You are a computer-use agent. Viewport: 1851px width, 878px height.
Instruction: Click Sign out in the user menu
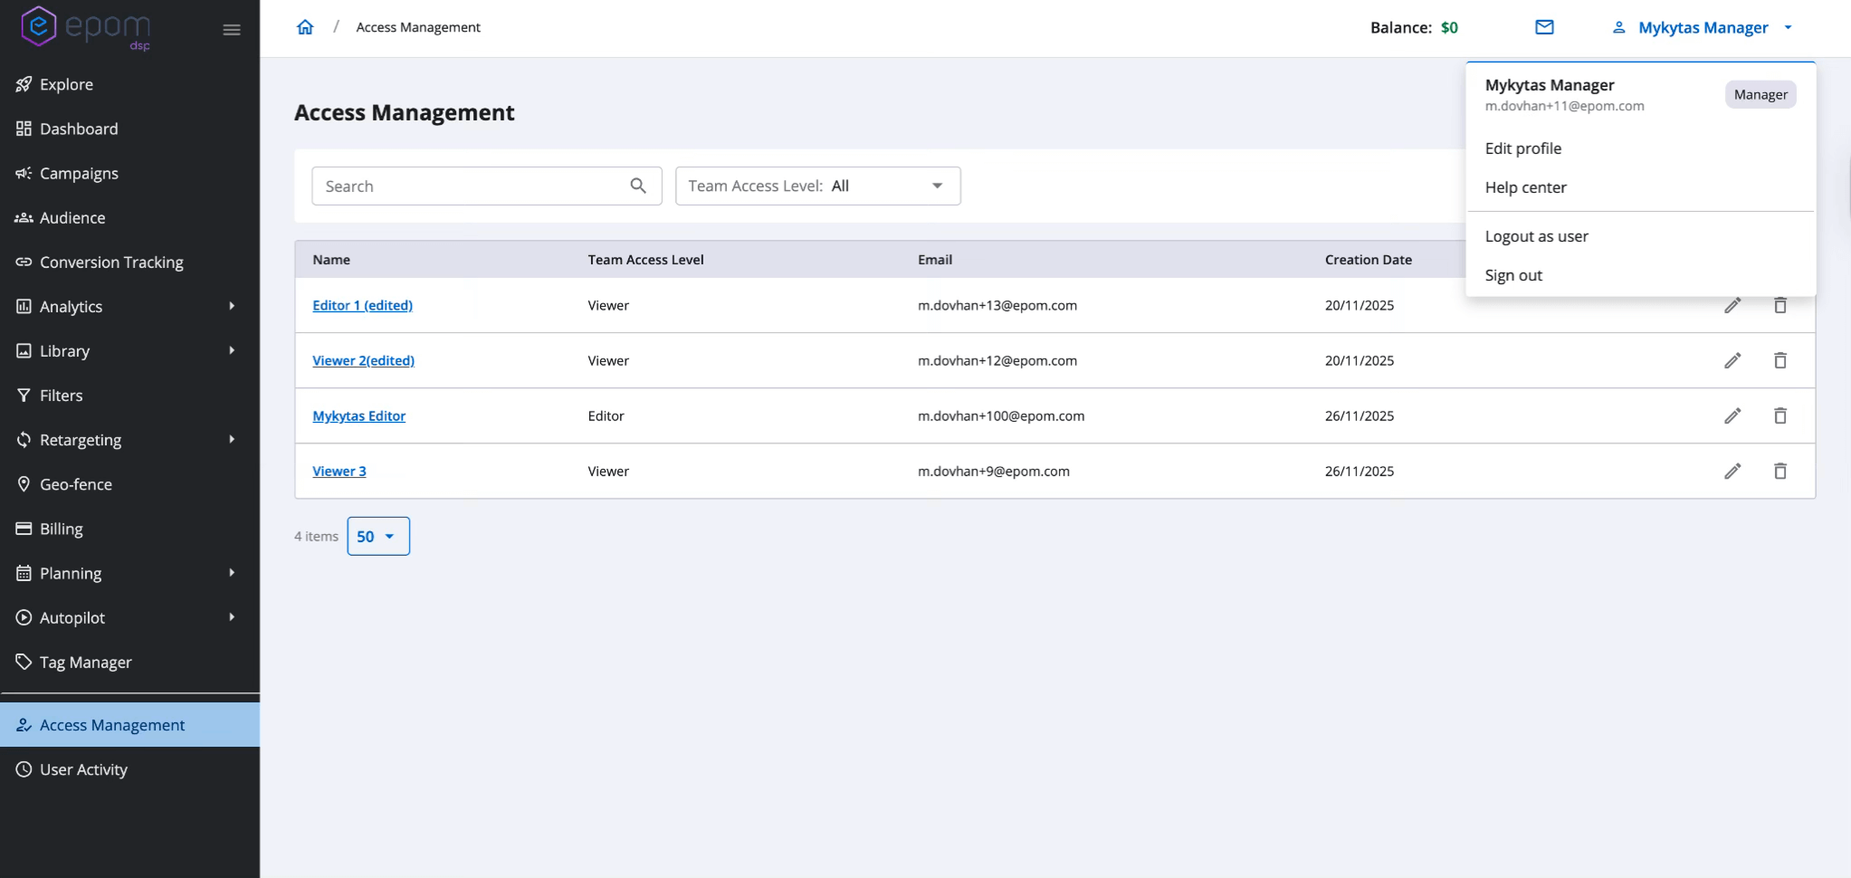click(1513, 275)
